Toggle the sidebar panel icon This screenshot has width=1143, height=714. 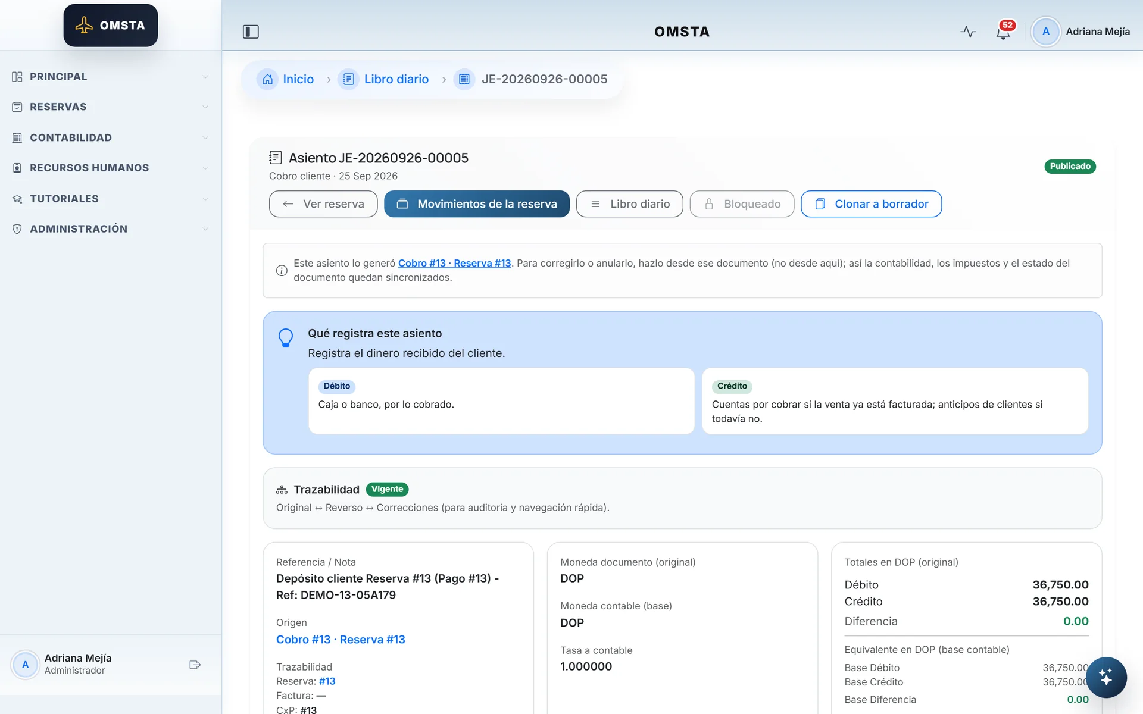(251, 32)
